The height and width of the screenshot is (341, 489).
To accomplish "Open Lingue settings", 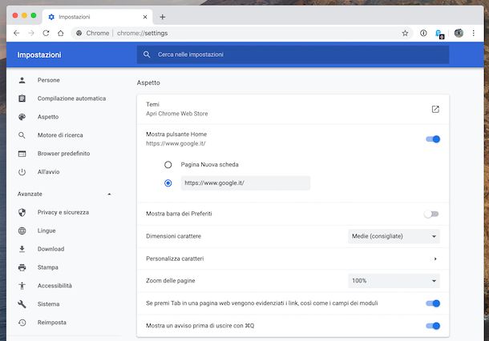I will click(x=46, y=231).
